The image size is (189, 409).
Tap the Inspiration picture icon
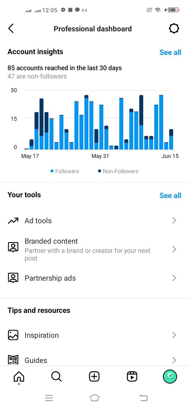pos(13,335)
